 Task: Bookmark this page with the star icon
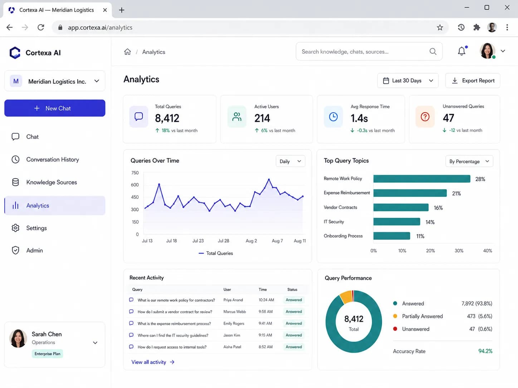[x=440, y=28]
